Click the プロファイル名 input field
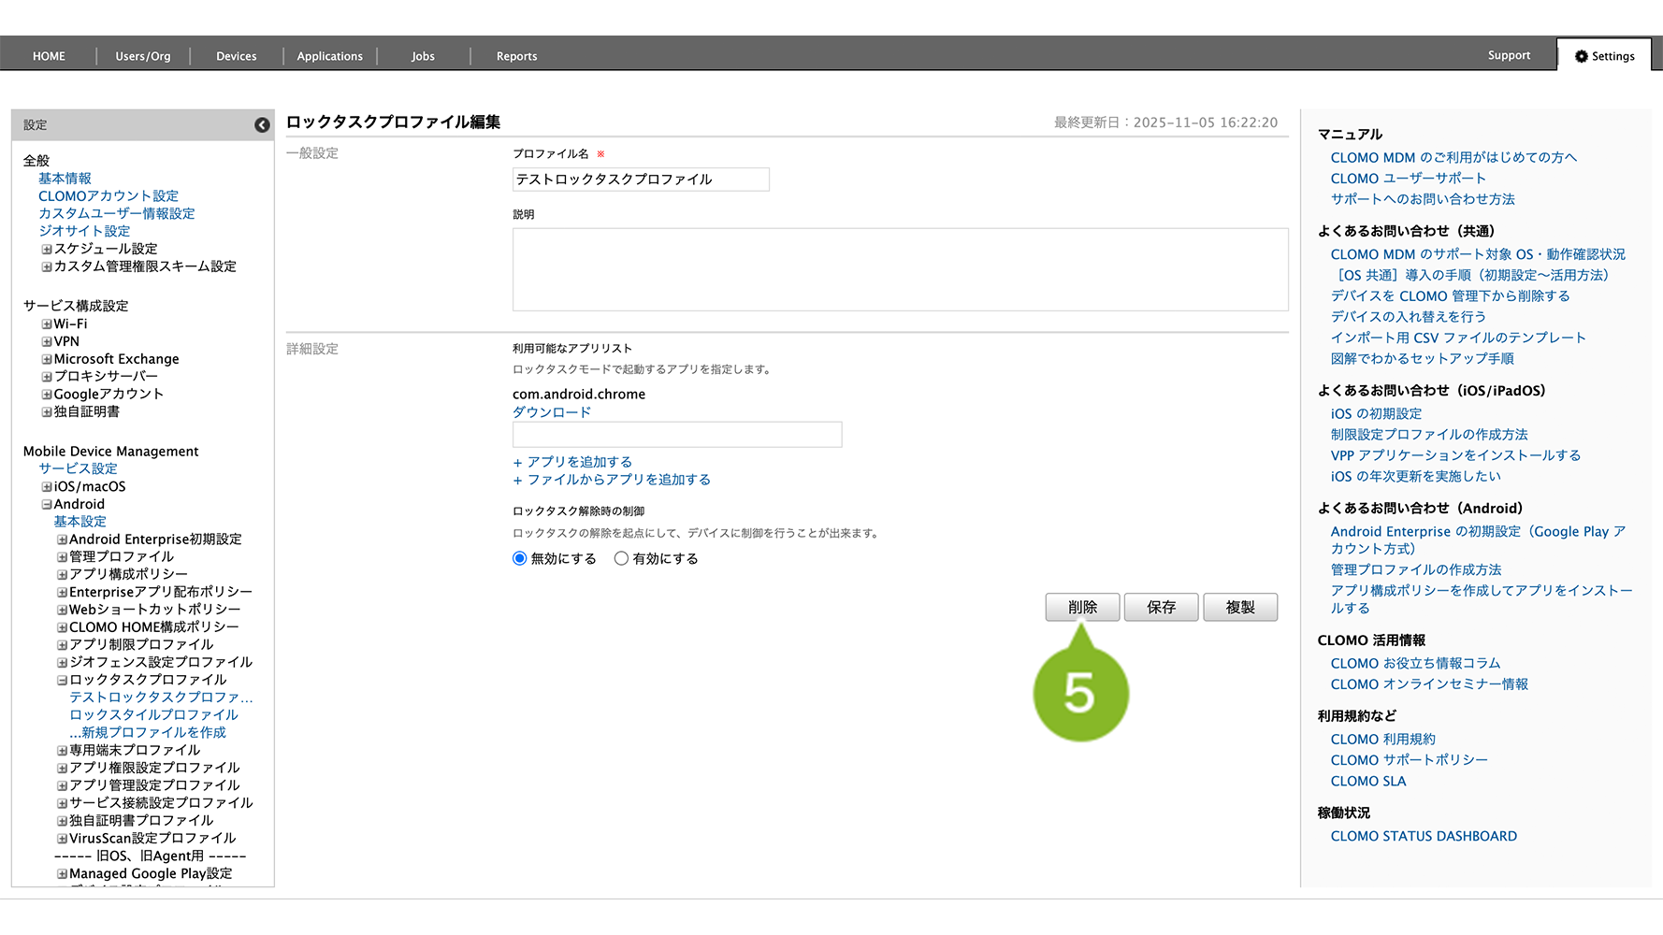1663x935 pixels. tap(641, 180)
